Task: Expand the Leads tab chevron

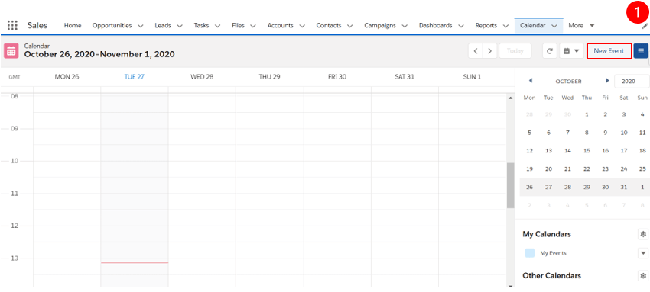Action: pyautogui.click(x=180, y=26)
